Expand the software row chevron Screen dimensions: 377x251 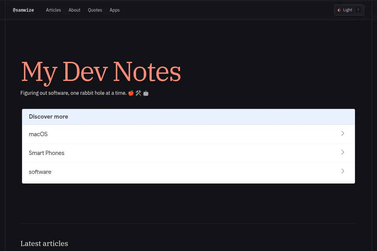343,171
